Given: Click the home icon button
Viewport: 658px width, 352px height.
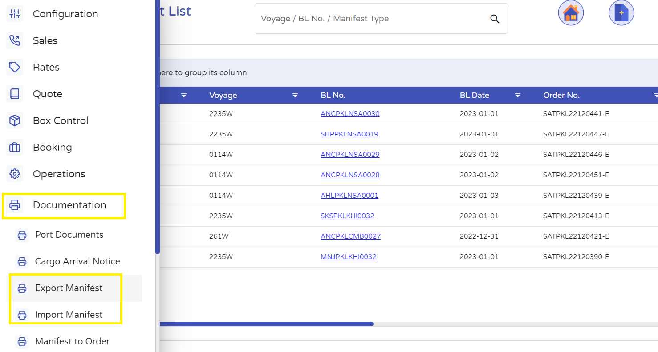Looking at the screenshot, I should click(x=570, y=13).
